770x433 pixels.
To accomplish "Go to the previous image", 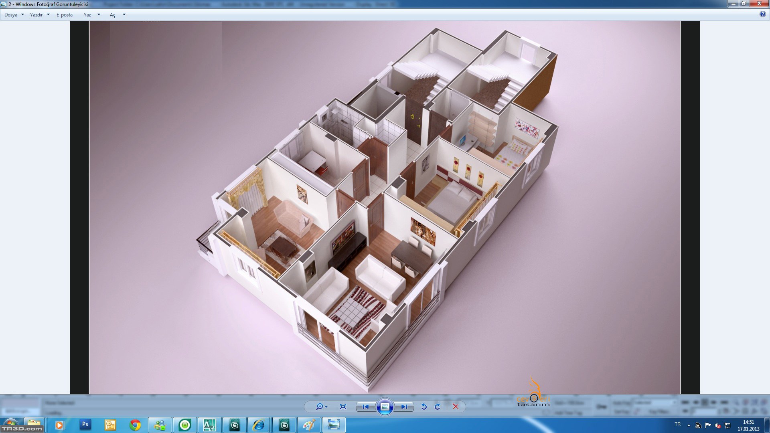I will click(x=365, y=407).
